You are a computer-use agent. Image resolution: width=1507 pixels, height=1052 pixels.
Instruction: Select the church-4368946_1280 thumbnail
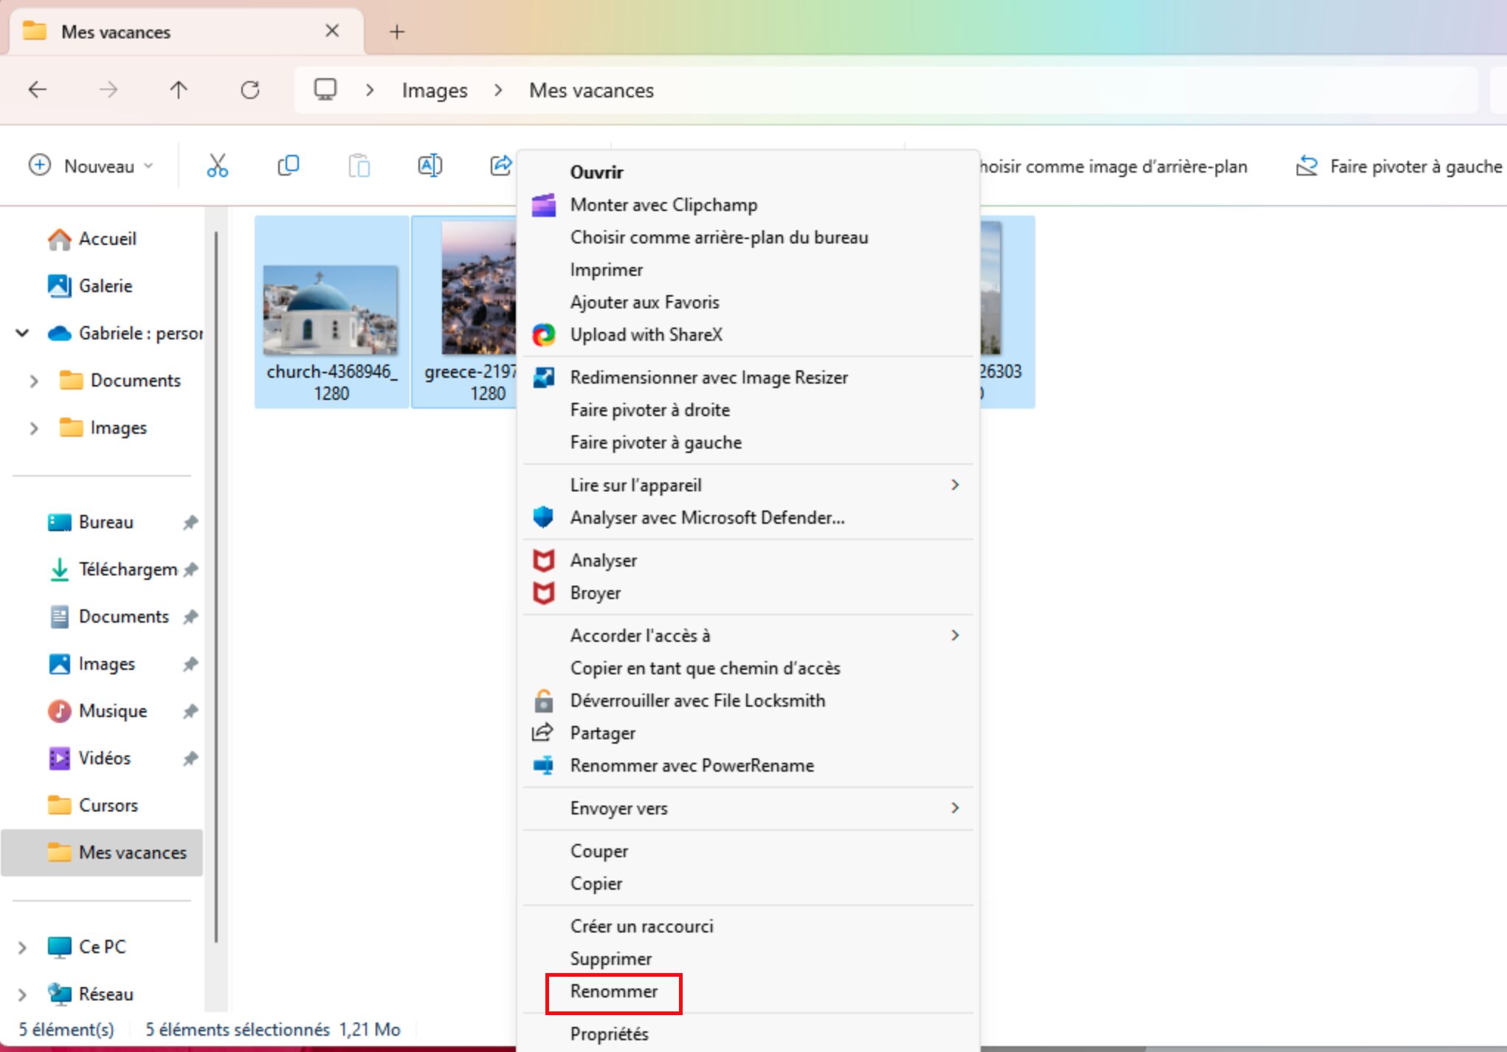tap(331, 312)
